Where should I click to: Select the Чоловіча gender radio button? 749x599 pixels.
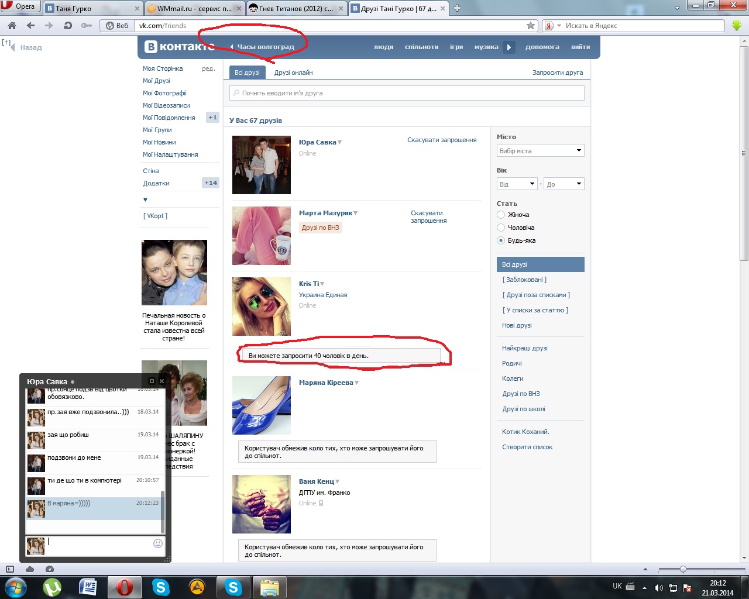501,228
